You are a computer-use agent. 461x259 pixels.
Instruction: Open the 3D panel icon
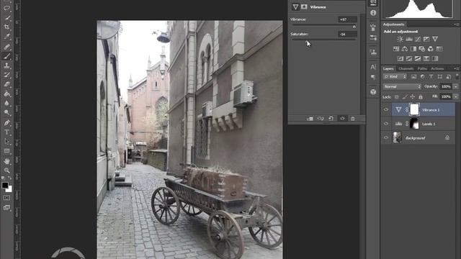(373, 92)
